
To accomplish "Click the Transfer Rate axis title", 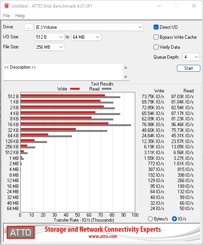I will (84, 220).
